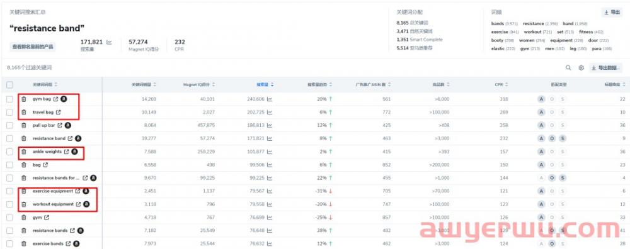Screen dimensions: 630x249
Task: Open external link icon next to gym
Action: pos(47,218)
